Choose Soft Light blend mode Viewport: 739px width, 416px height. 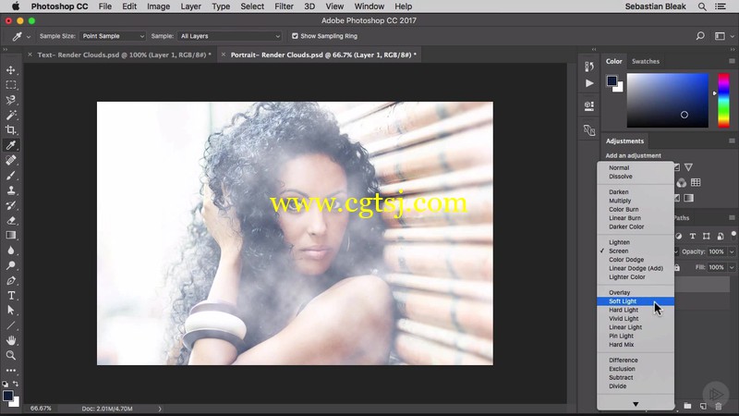[636, 301]
